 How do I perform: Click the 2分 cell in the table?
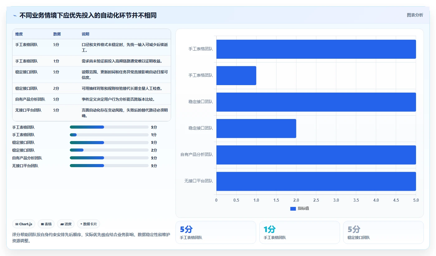pos(56,89)
